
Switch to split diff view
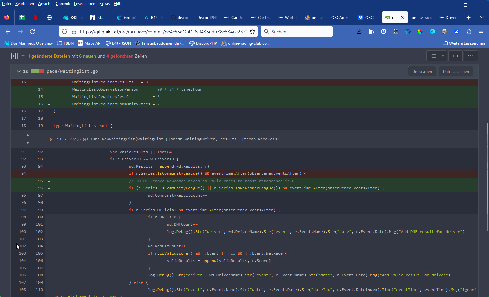[456, 56]
